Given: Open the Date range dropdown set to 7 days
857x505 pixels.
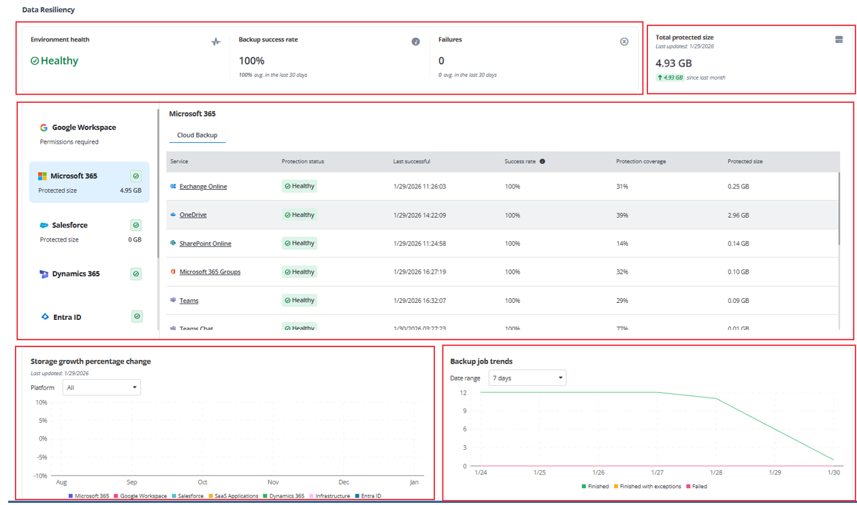Looking at the screenshot, I should click(x=528, y=378).
